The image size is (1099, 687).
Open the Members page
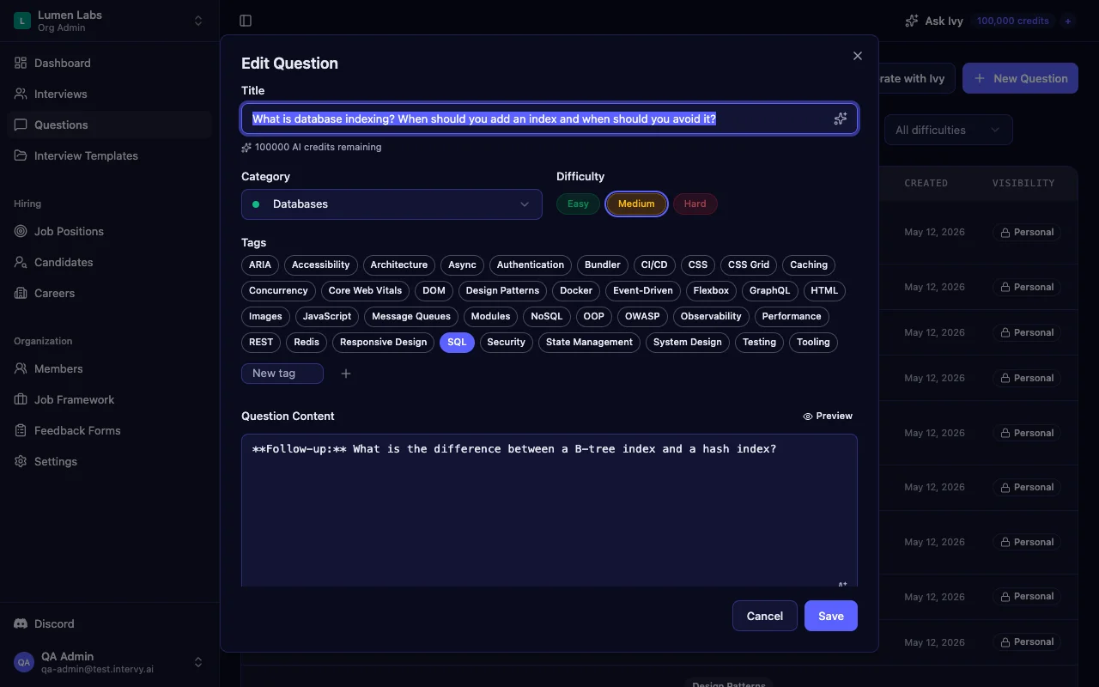109,368
